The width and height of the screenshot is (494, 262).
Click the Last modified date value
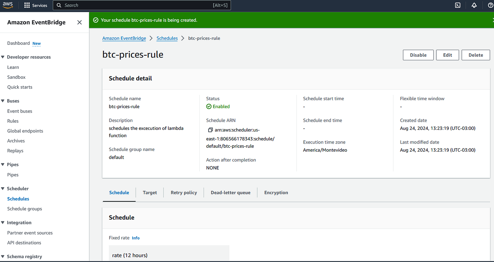438,150
